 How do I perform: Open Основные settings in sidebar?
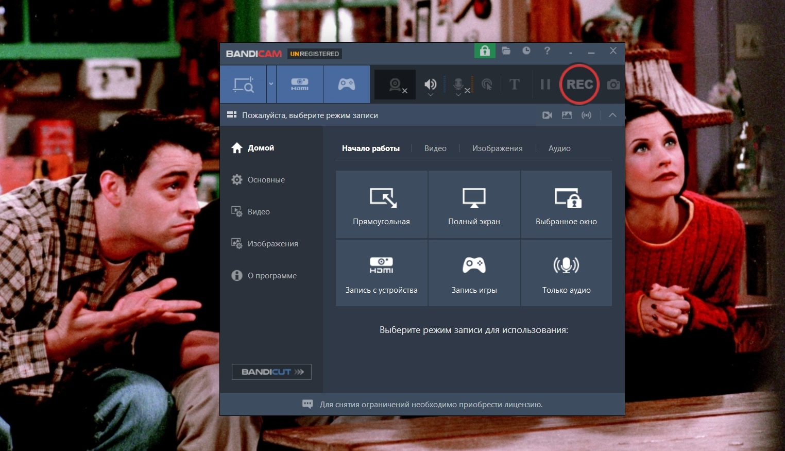pyautogui.click(x=266, y=180)
